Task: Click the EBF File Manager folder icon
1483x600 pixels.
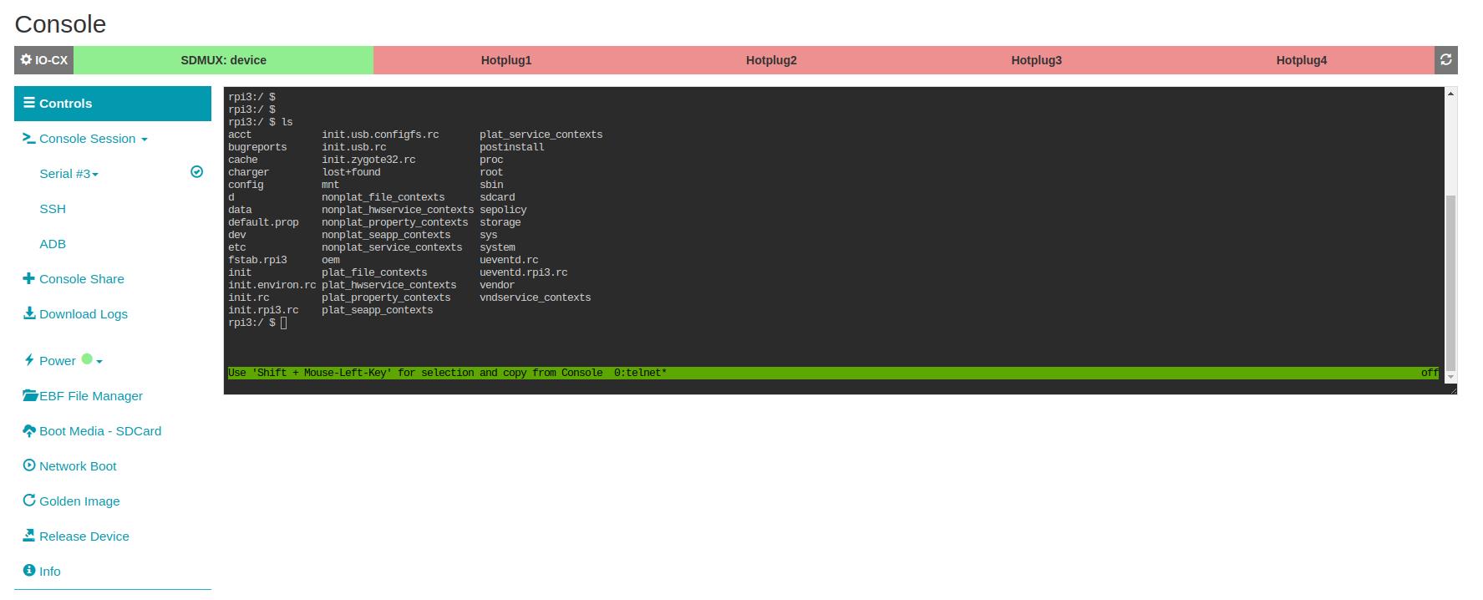Action: [30, 395]
